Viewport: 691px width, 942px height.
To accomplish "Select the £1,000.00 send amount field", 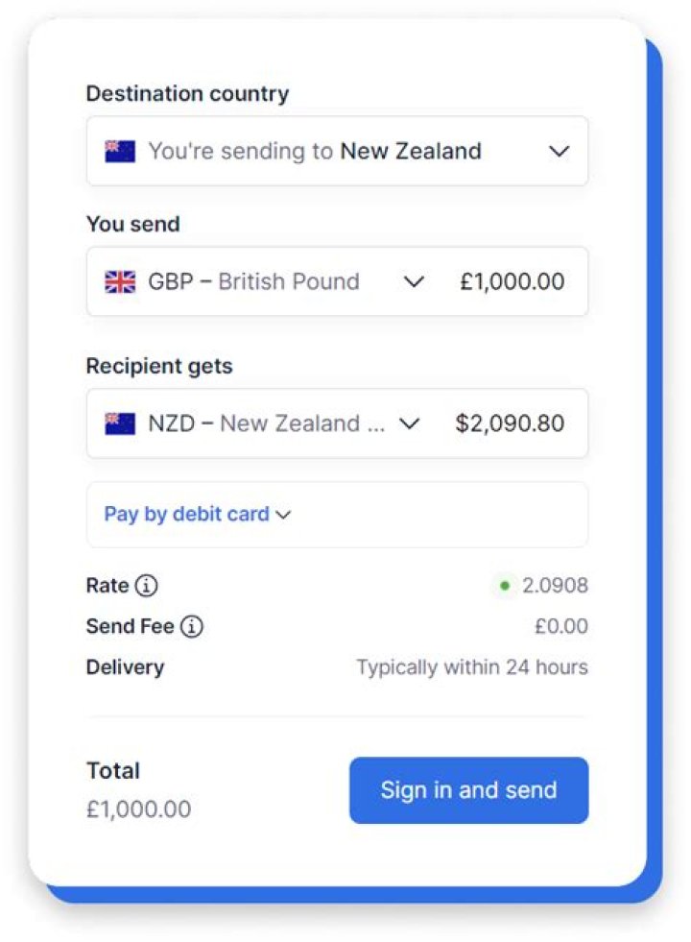I will pyautogui.click(x=512, y=281).
